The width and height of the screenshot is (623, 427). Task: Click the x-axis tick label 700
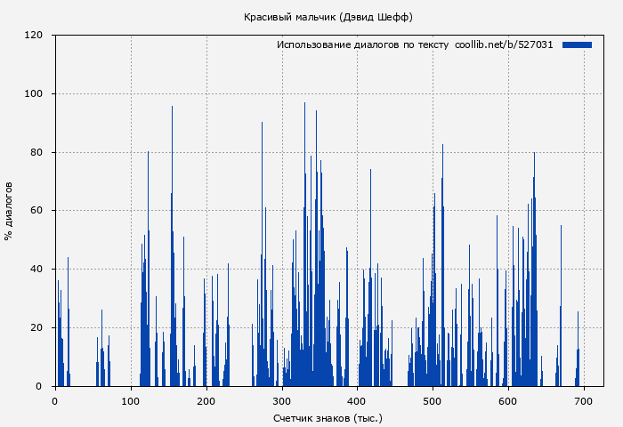coord(584,401)
